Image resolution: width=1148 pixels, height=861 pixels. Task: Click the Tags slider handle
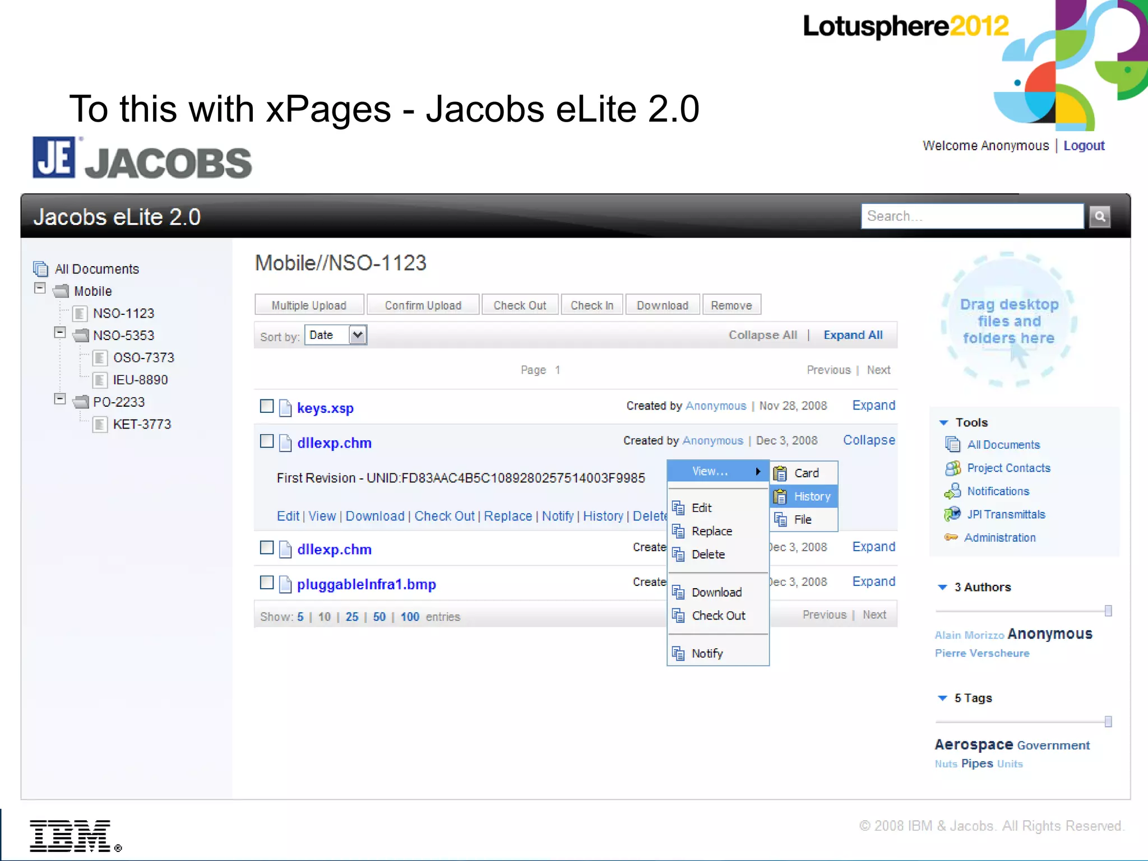1108,722
